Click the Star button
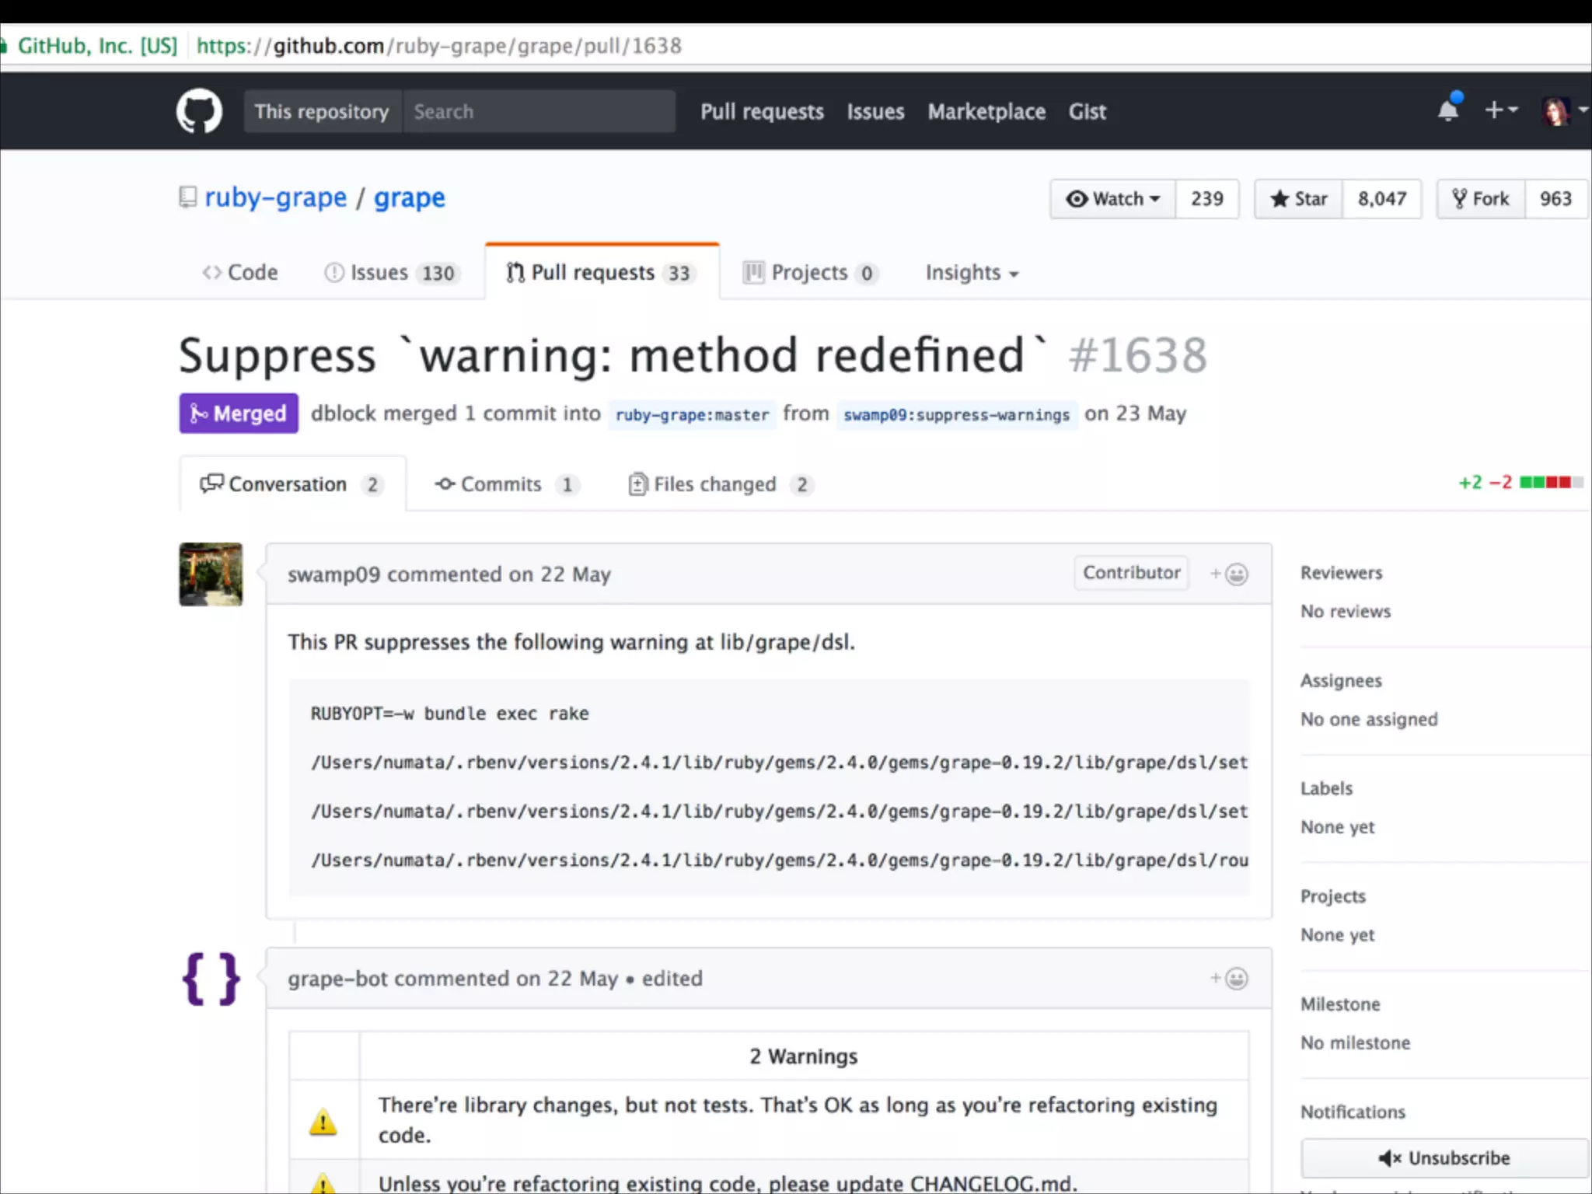Image resolution: width=1592 pixels, height=1194 pixels. tap(1298, 199)
